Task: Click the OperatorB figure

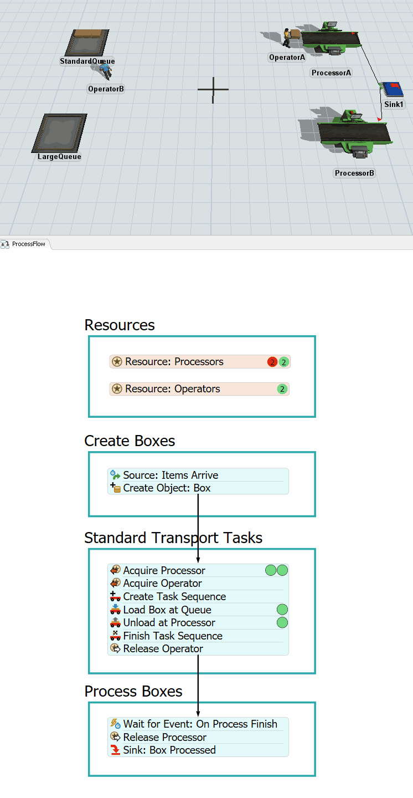Action: [105, 70]
